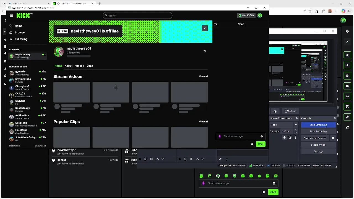
Task: Click the Kick search field
Action: tap(137, 15)
